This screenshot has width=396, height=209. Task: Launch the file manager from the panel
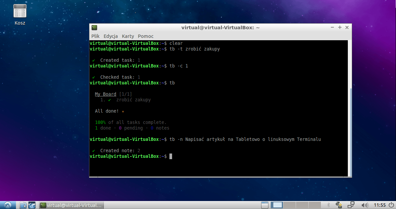coord(23,205)
